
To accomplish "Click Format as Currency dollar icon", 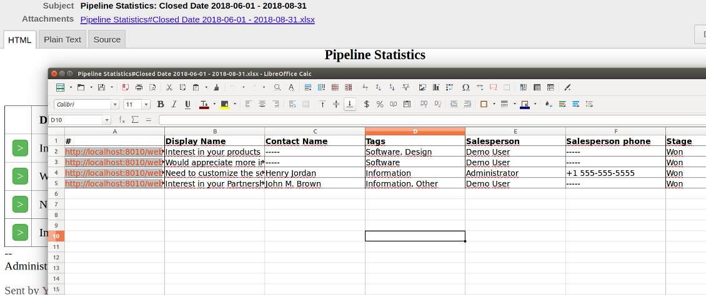I will point(367,104).
